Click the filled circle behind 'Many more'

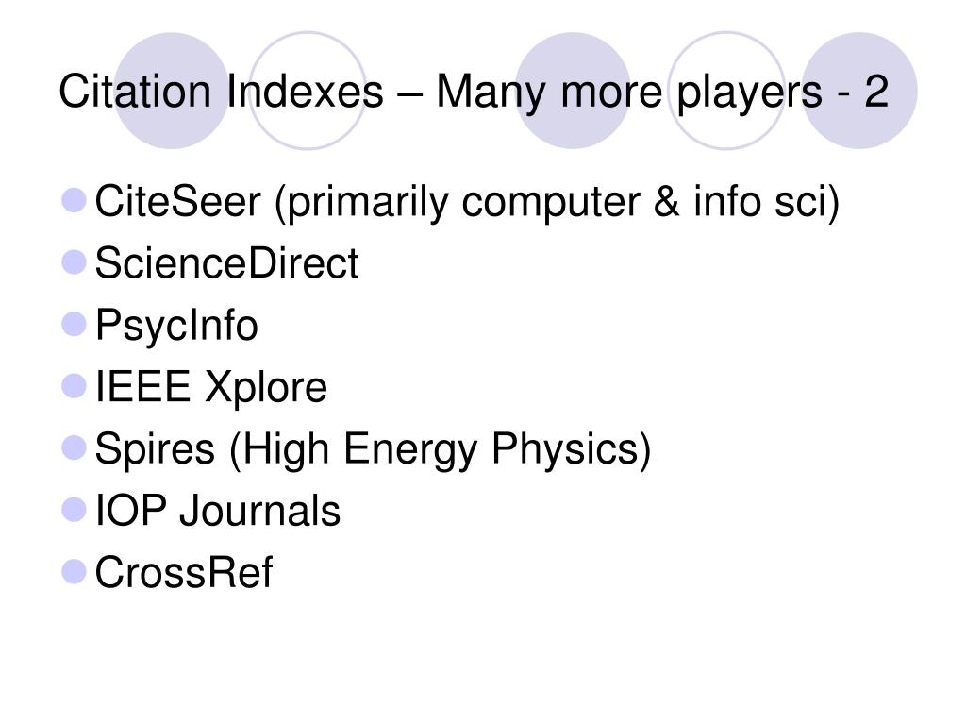[573, 91]
